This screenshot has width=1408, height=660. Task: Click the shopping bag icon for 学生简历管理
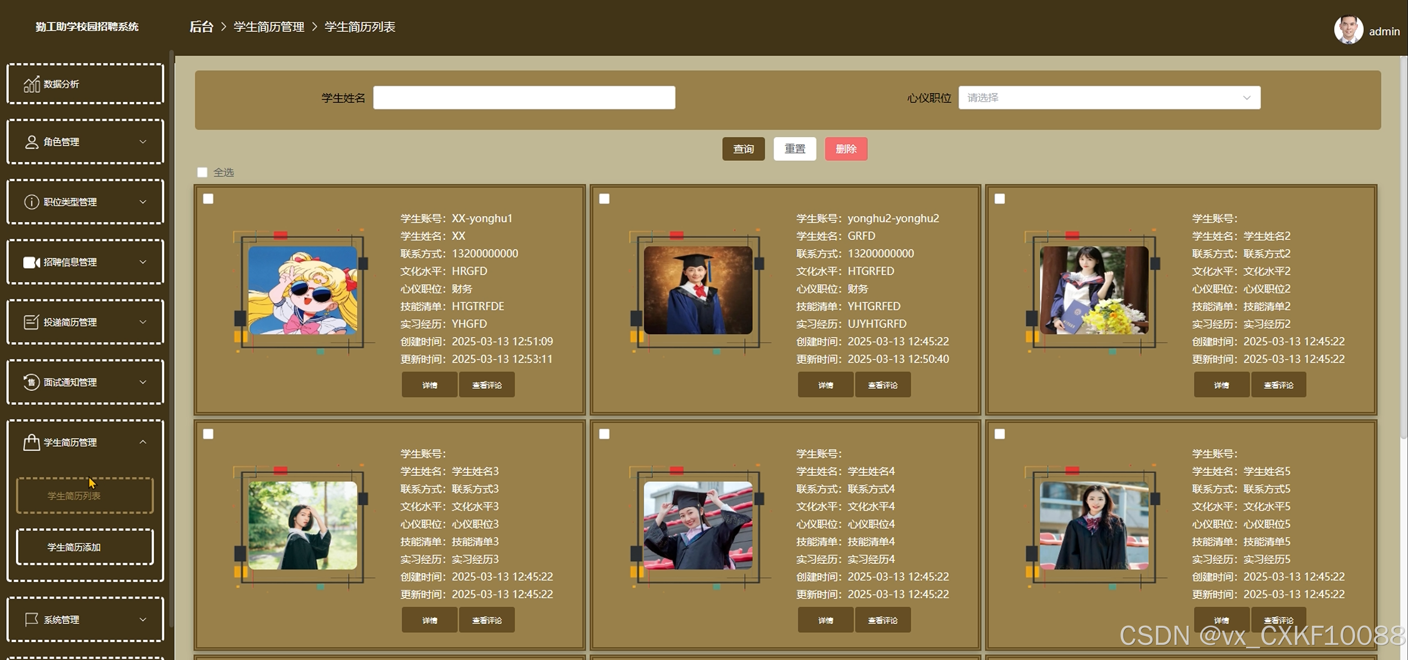click(x=32, y=442)
